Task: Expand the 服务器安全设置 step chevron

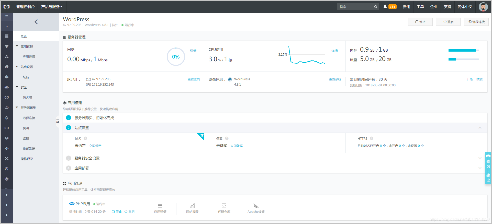Action: [x=480, y=158]
